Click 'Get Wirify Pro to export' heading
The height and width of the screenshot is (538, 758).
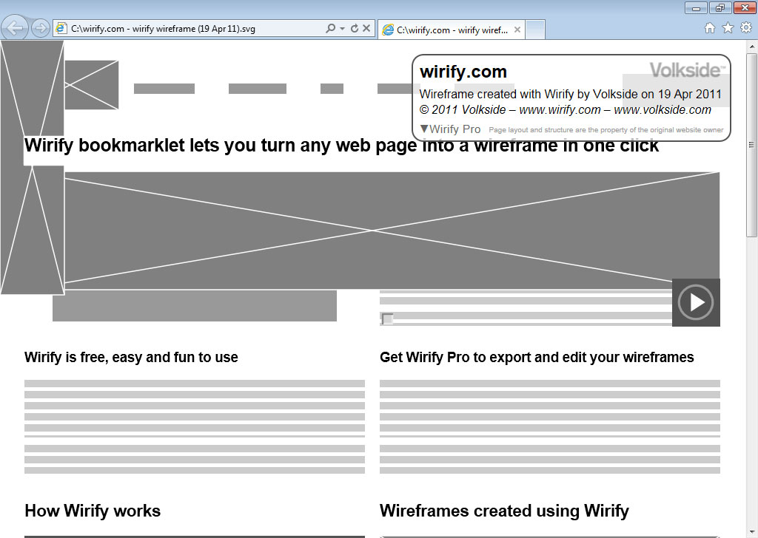click(x=537, y=357)
